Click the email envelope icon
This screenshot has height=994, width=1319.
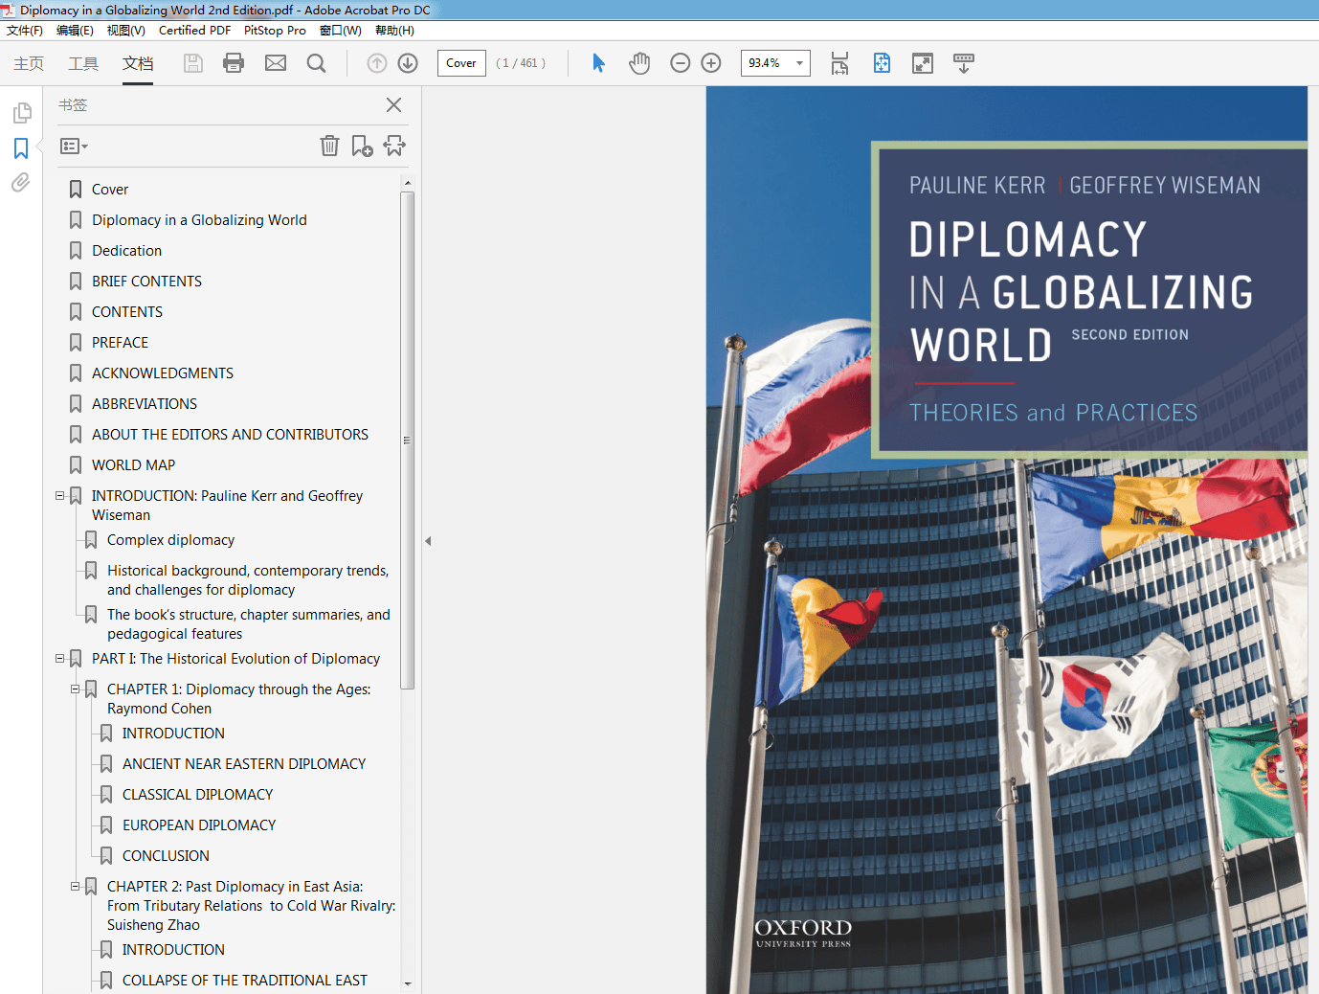tap(276, 63)
